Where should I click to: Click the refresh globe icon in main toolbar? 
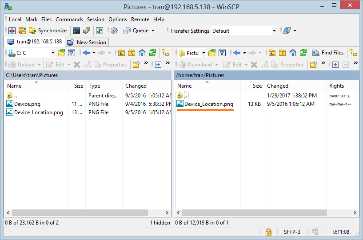[287, 31]
